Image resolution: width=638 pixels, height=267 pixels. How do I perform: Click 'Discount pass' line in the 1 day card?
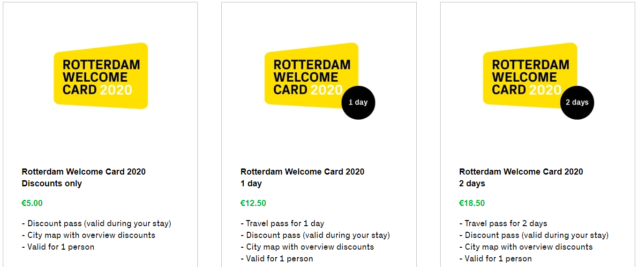coord(315,235)
